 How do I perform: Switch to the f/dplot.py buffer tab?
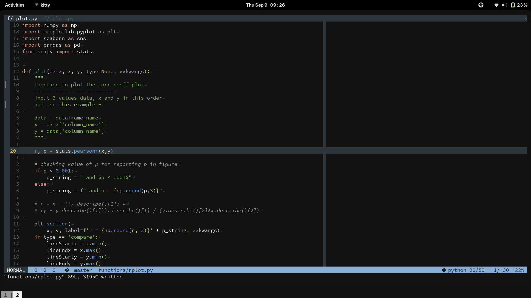[59, 18]
